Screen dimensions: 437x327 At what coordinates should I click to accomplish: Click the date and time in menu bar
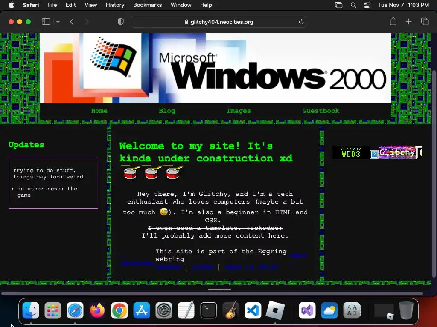point(403,5)
